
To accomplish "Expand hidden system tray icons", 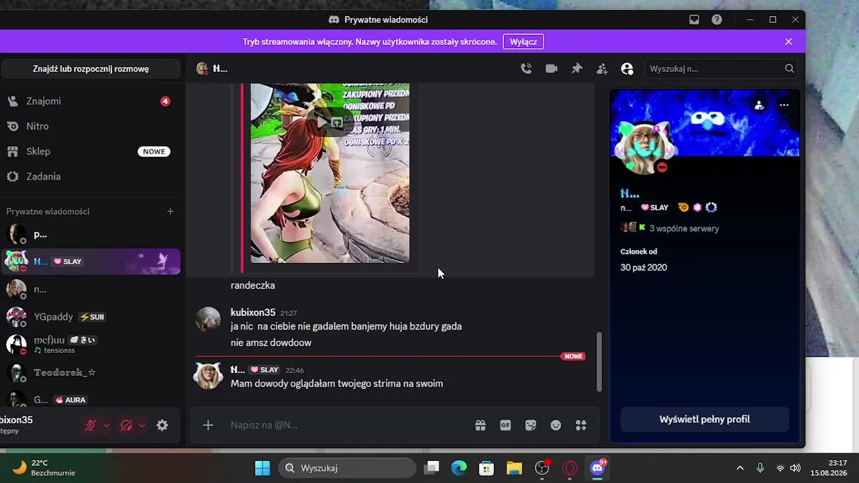I will click(x=740, y=468).
